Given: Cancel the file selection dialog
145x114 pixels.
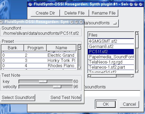Looking at the screenshot, I should (x=129, y=104).
